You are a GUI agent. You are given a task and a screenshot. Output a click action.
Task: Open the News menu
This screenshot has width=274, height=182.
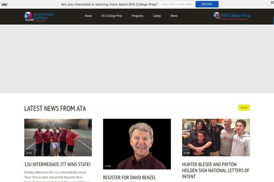pyautogui.click(x=174, y=16)
